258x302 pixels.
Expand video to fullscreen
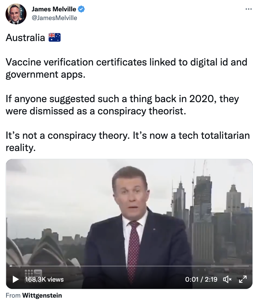point(243,279)
